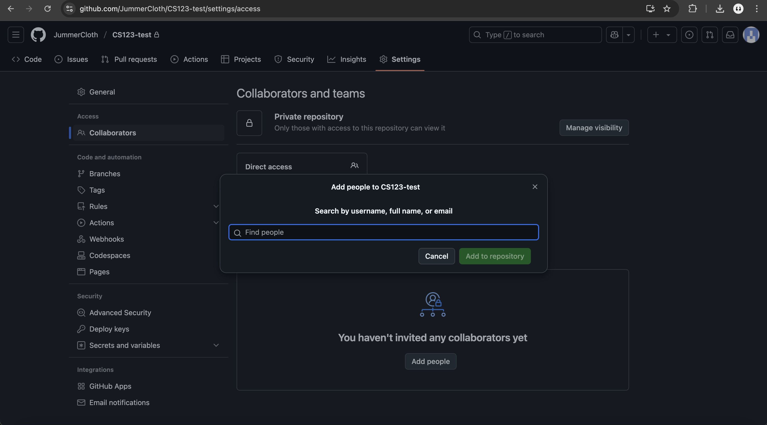Open the hamburger navigation menu
This screenshot has width=767, height=425.
pos(16,35)
